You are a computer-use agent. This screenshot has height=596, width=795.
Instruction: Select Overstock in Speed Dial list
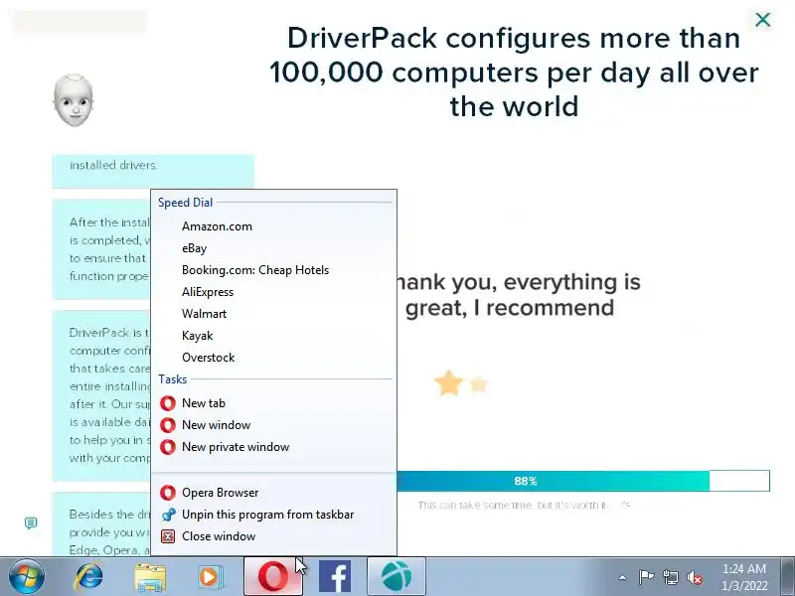(274, 357)
